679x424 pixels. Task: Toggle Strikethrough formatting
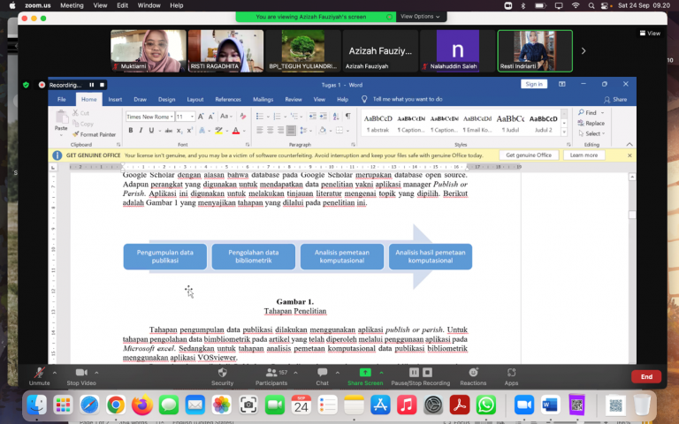(169, 130)
